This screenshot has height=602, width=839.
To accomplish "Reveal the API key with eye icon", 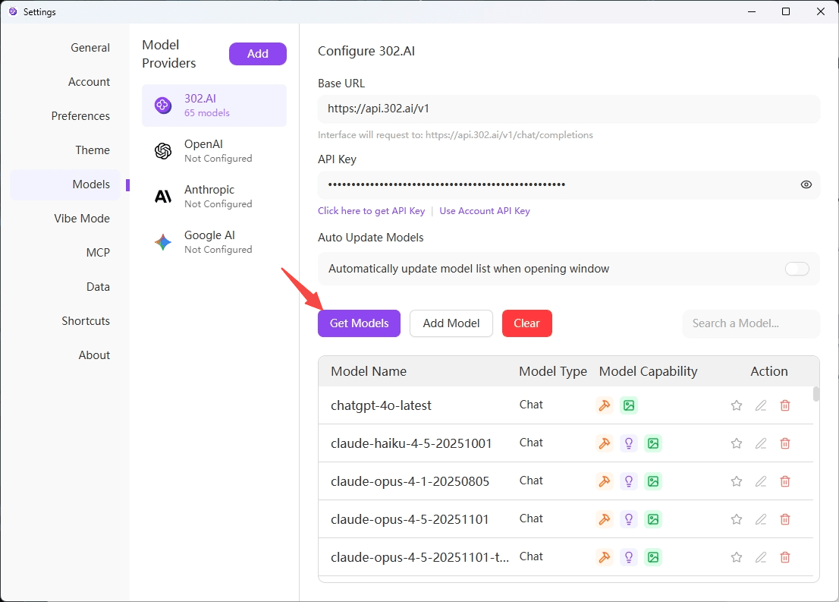I will pyautogui.click(x=806, y=184).
